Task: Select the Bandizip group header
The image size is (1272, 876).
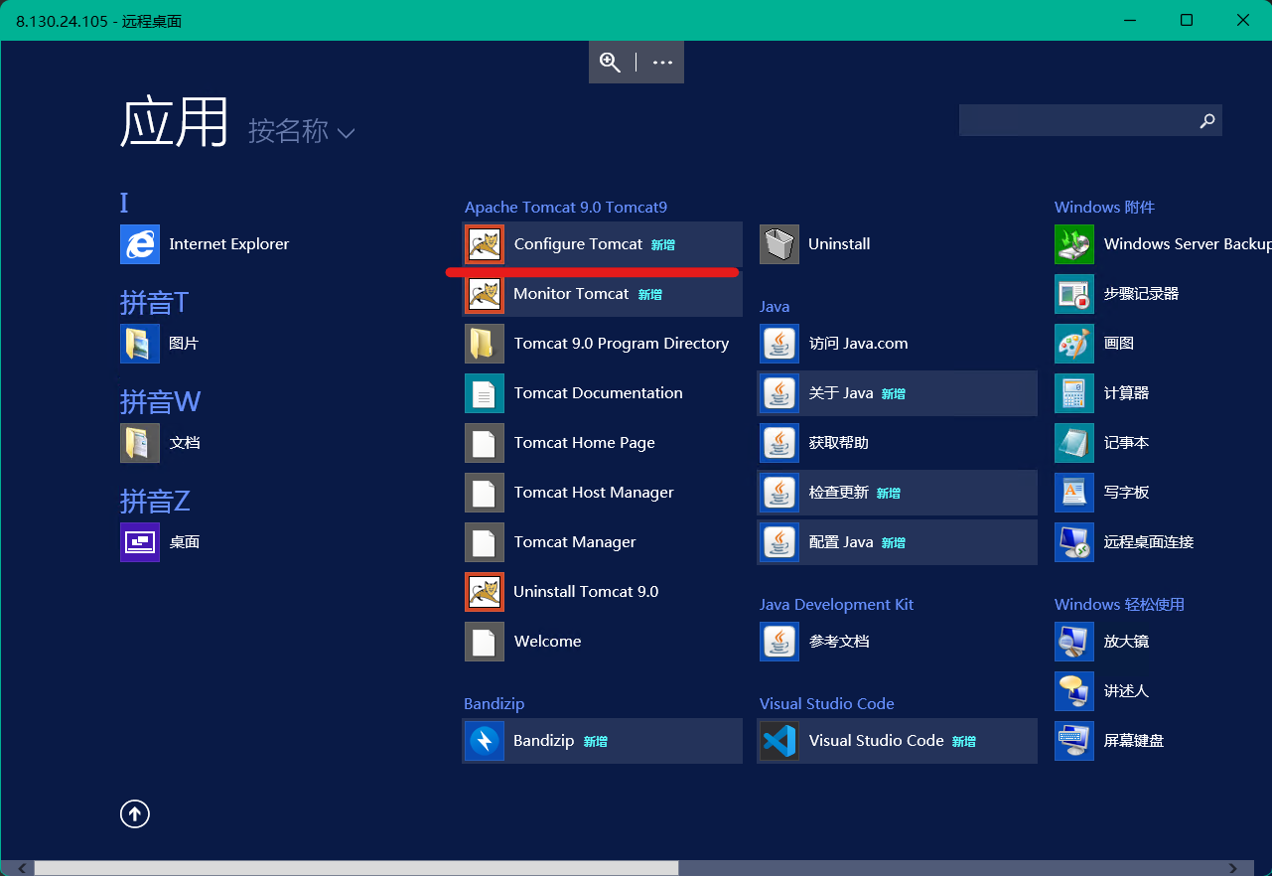Action: pyautogui.click(x=494, y=704)
